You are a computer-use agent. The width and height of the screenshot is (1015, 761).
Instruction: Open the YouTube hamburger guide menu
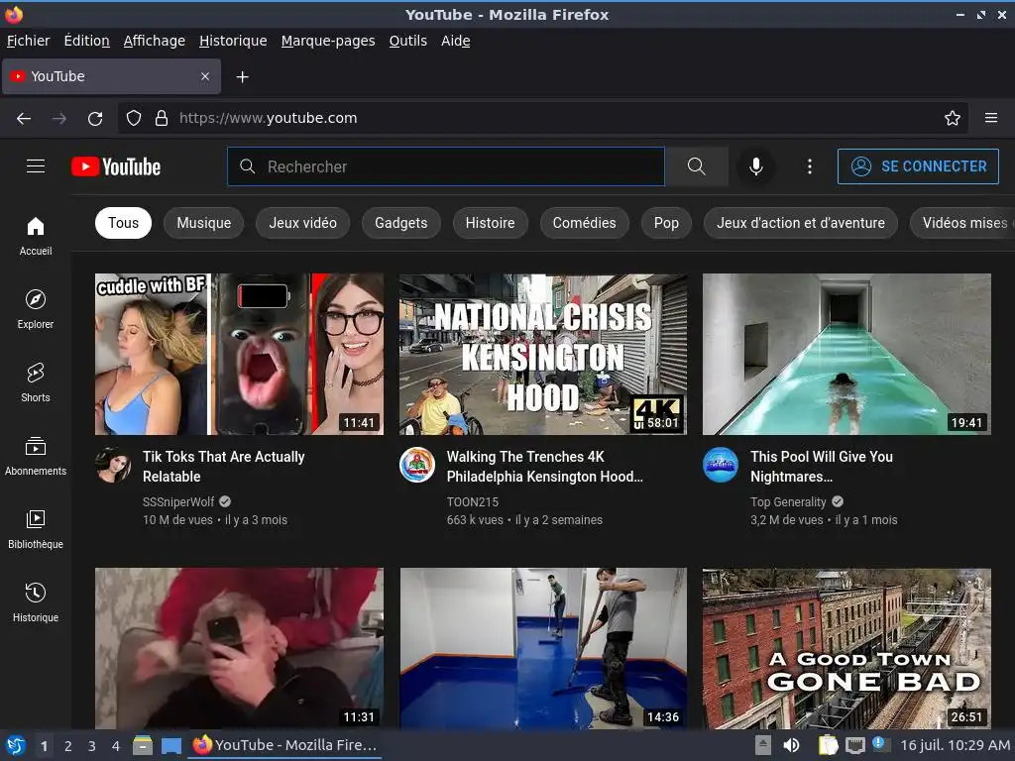tap(36, 166)
